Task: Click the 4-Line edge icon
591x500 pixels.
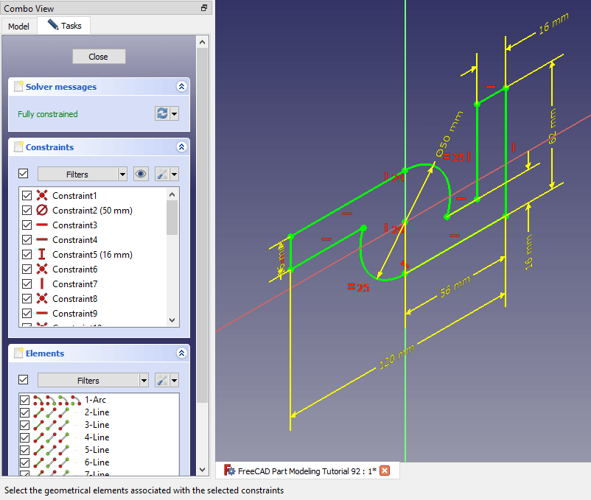Action: point(38,437)
